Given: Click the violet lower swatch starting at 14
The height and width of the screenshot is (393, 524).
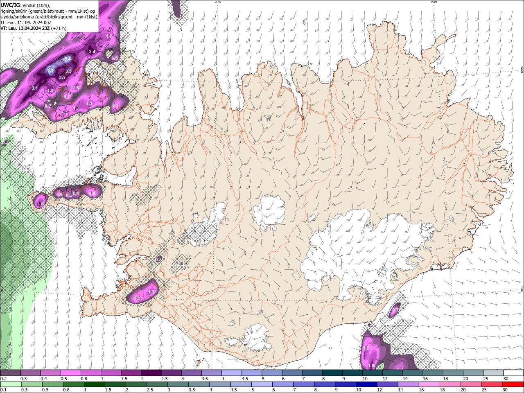Looking at the screenshot, I should click(x=408, y=384).
